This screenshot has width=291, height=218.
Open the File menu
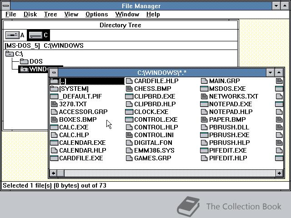11,14
